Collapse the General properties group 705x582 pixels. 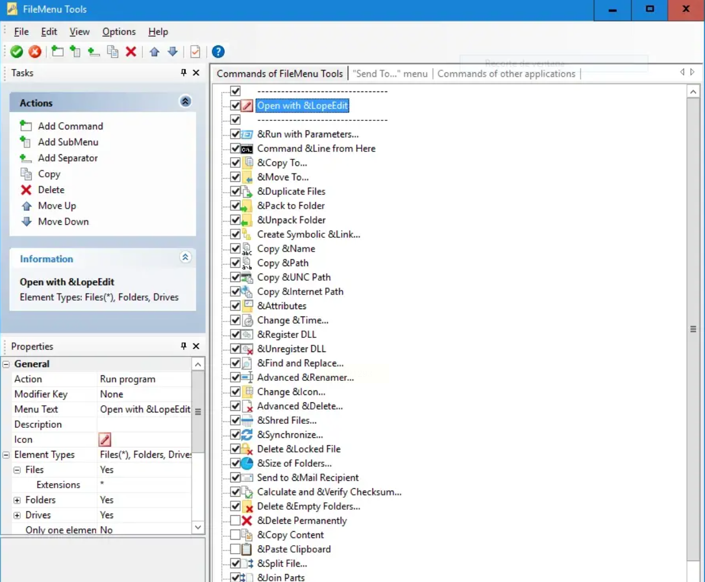coord(6,364)
